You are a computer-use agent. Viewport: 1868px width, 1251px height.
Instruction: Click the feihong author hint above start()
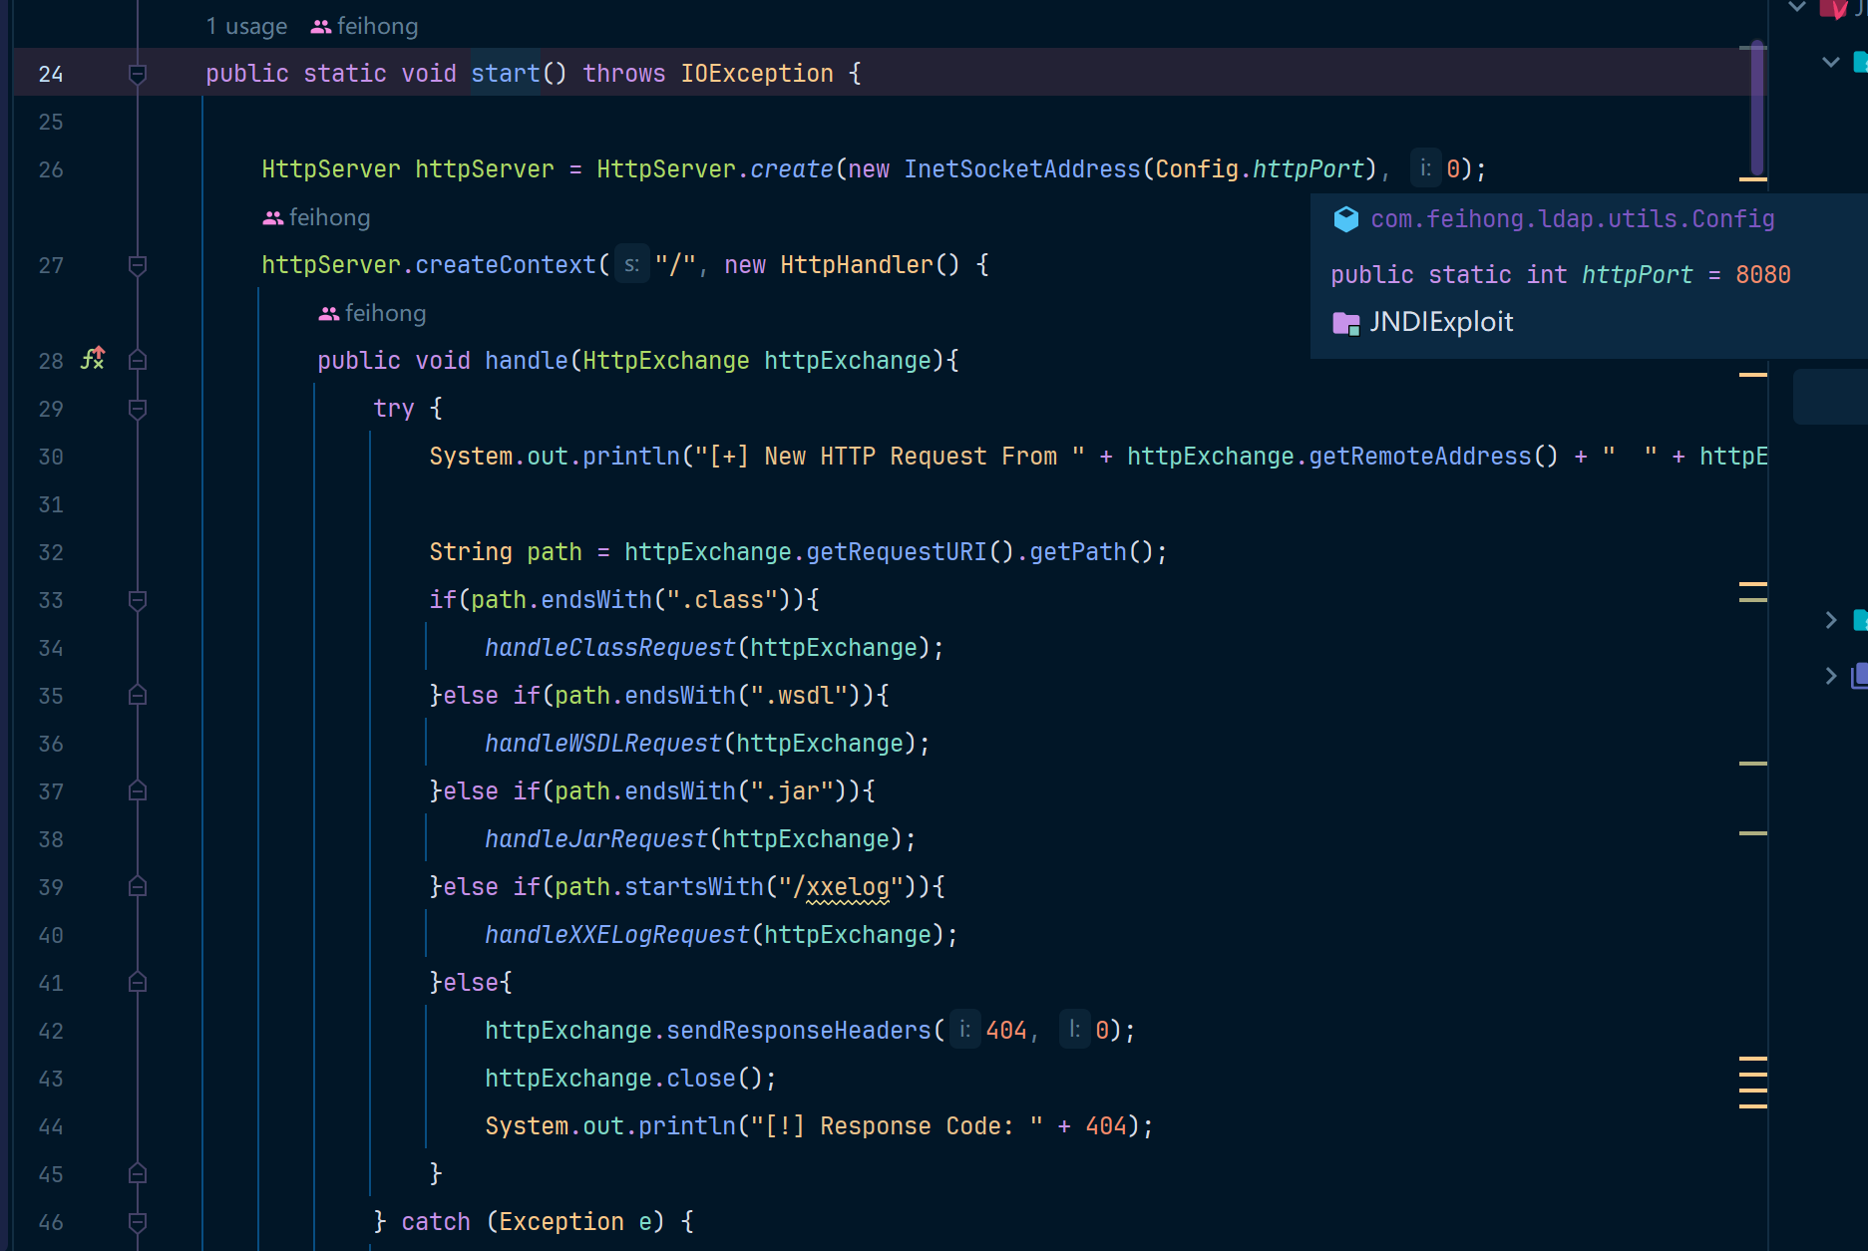point(364,26)
